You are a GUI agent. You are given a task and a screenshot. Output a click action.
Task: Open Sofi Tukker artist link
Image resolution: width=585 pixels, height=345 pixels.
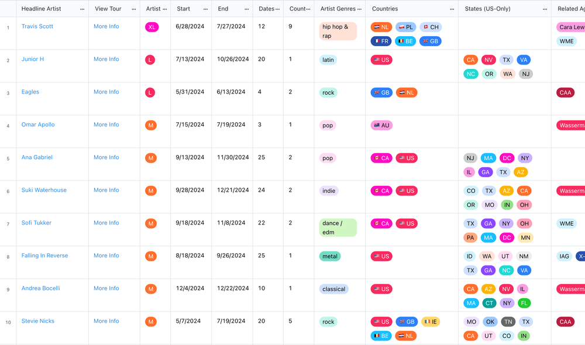(x=36, y=223)
